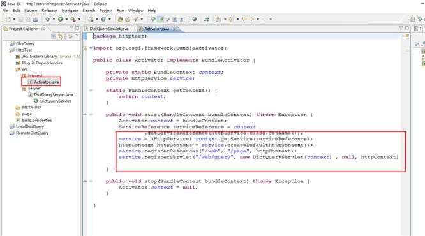Click the New file toolbar icon
Screen dimensions: 425x236
click(8, 20)
